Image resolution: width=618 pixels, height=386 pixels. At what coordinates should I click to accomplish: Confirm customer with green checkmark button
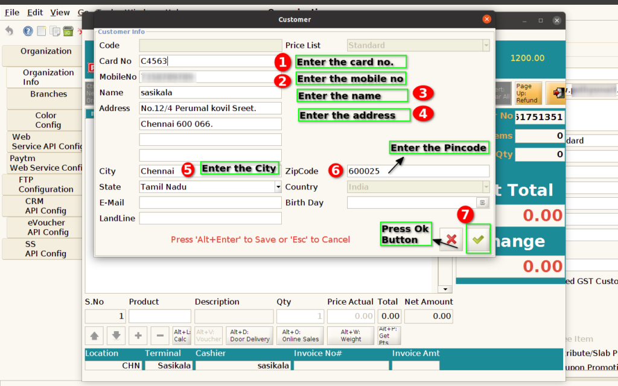pos(478,239)
